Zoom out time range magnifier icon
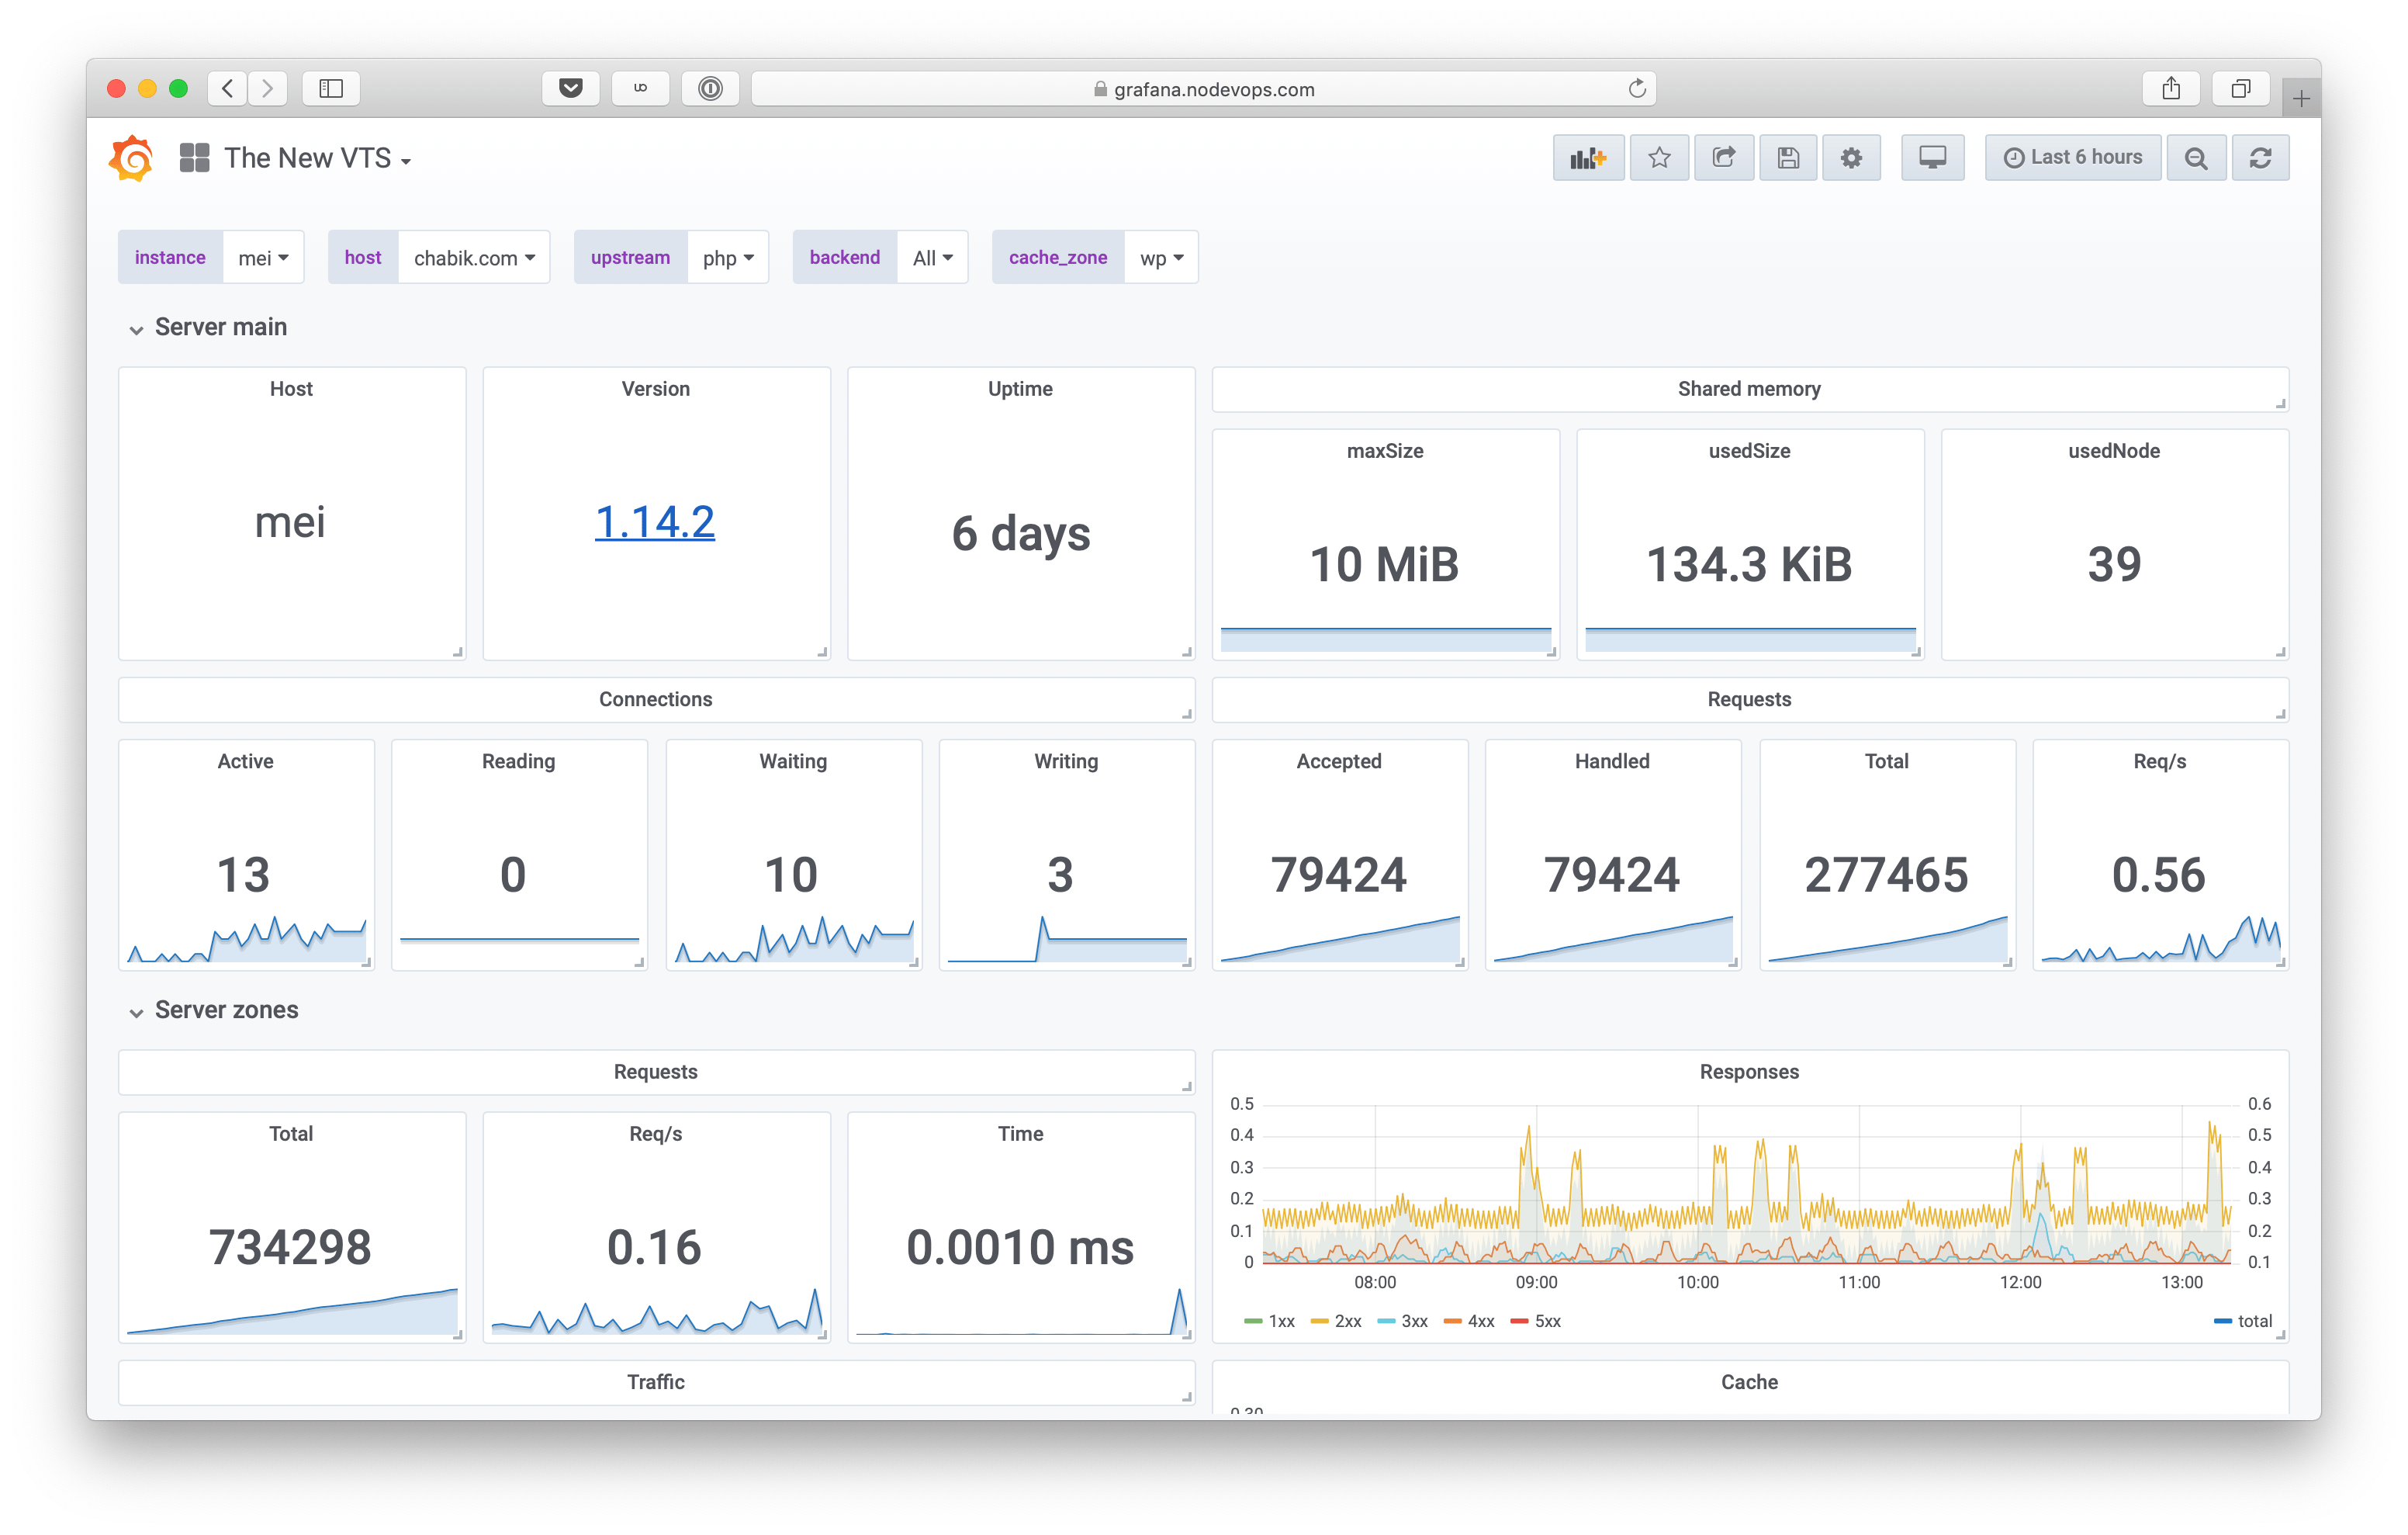Viewport: 2408px width, 1535px height. point(2196,158)
